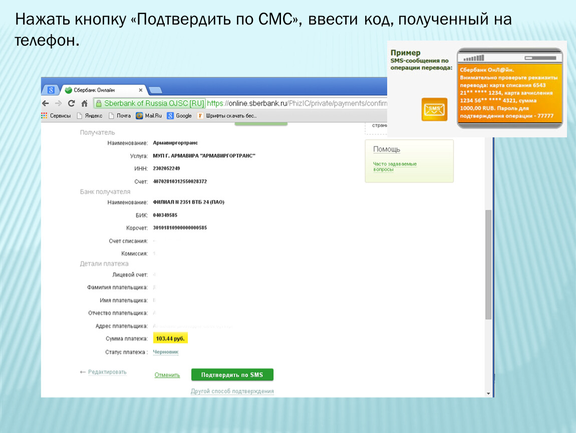
Task: Select the ИНН value 2302052249
Action: 166,168
